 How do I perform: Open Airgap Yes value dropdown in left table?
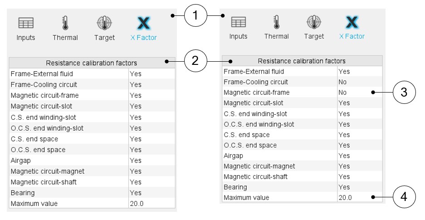pos(136,161)
